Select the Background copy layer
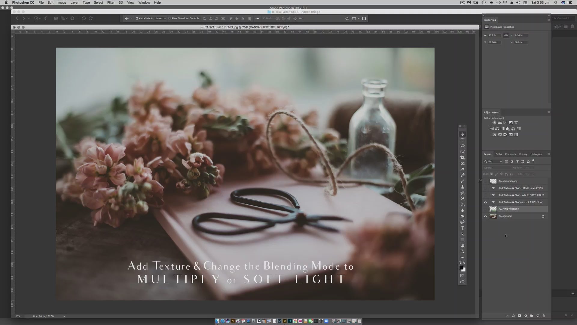The height and width of the screenshot is (325, 577). pos(508,181)
